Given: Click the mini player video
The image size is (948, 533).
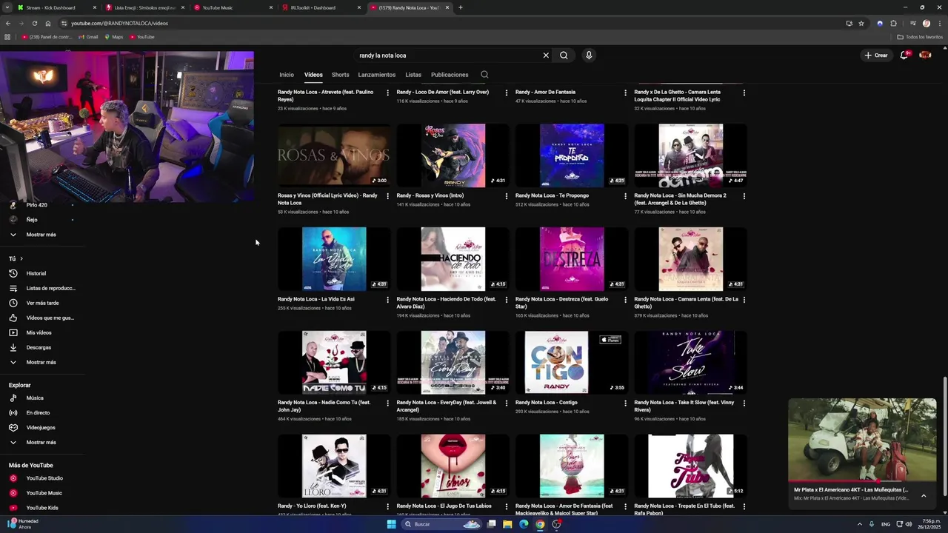Looking at the screenshot, I should coord(862,440).
